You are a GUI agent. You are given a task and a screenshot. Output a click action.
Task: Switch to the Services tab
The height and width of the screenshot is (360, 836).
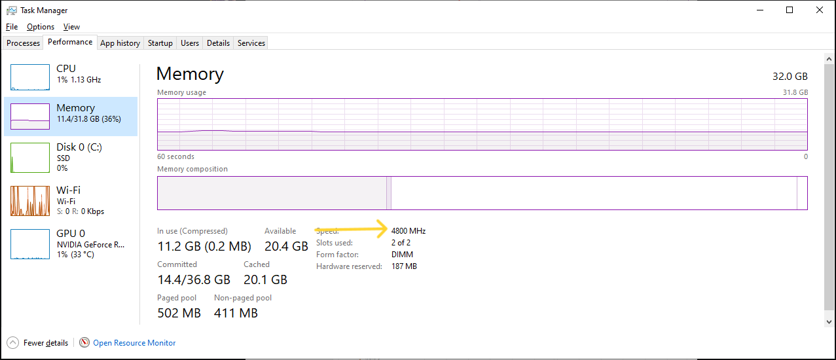[x=251, y=43]
